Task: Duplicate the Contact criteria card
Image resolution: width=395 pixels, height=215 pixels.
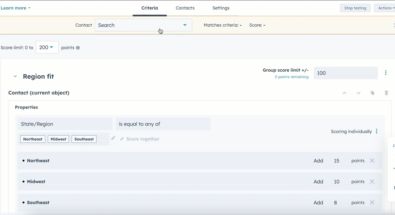Action: click(372, 93)
